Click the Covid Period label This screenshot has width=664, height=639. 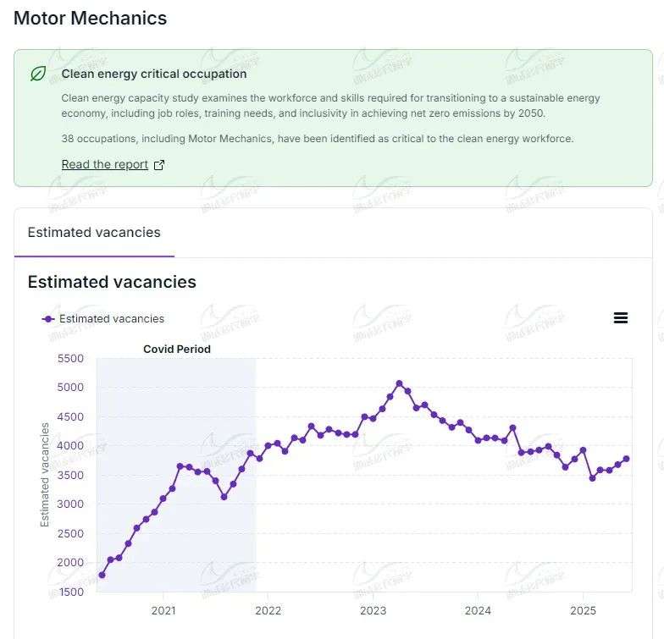point(176,350)
